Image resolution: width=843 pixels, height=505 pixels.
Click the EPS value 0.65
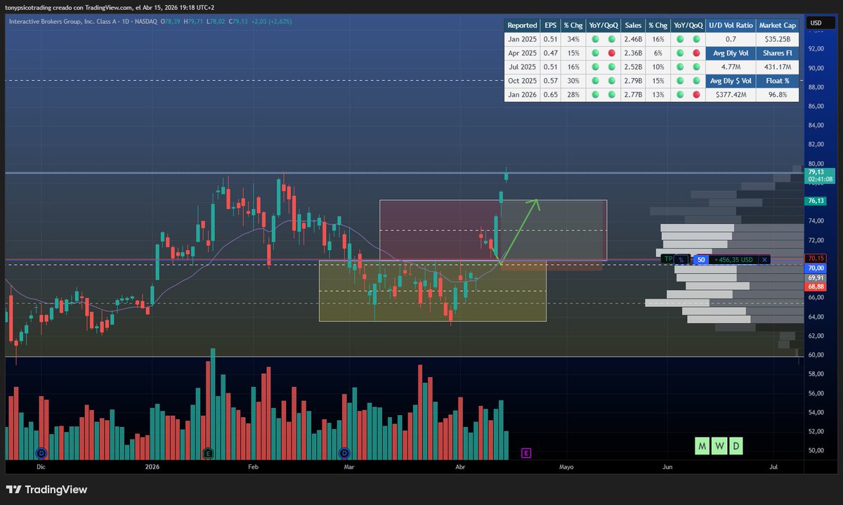click(x=550, y=95)
